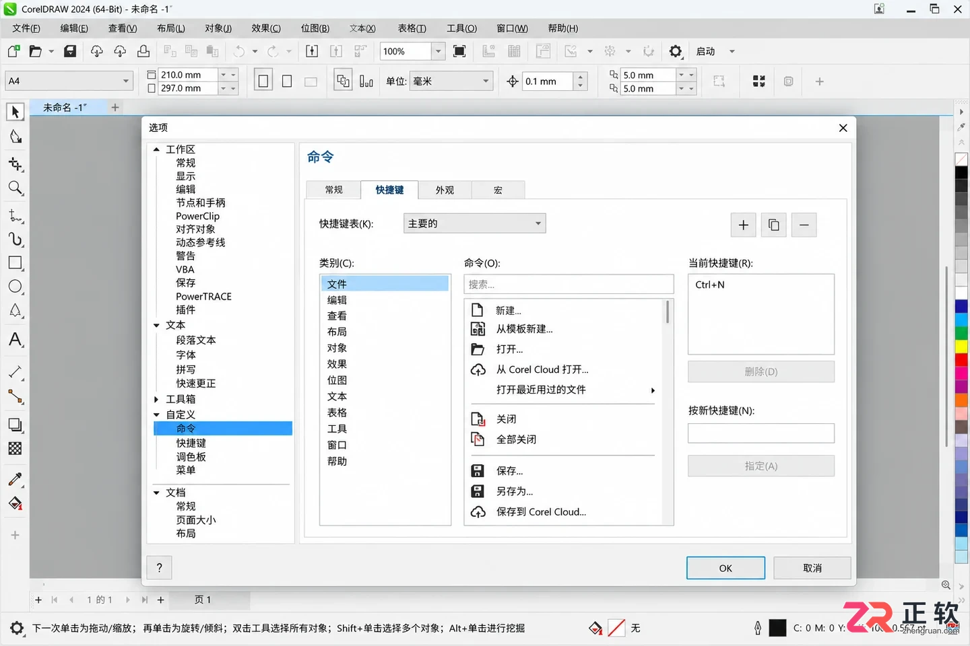The image size is (970, 646).
Task: Click the 启动 launch button
Action: (x=705, y=51)
